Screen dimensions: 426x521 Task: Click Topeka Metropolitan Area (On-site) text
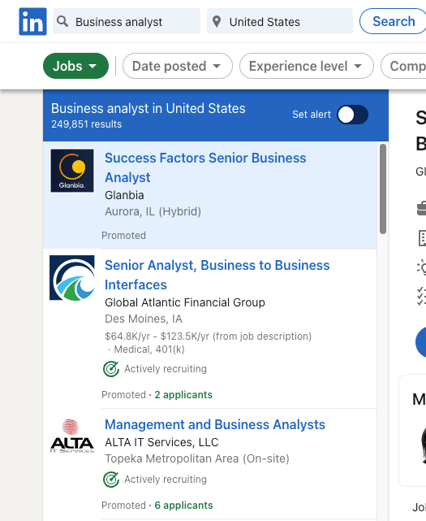197,459
